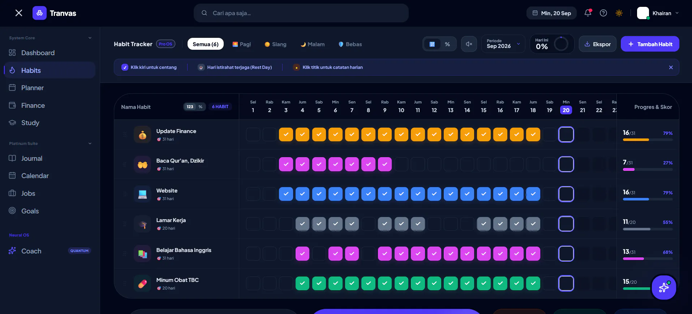This screenshot has height=314, width=692.
Task: Check Update Finance for day 20
Action: coord(566,134)
